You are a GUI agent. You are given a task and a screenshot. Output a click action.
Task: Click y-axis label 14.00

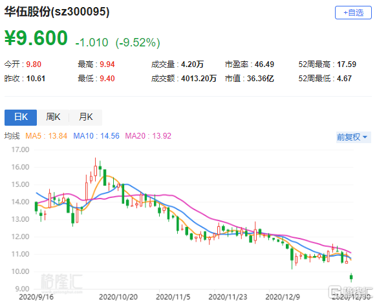21,202
